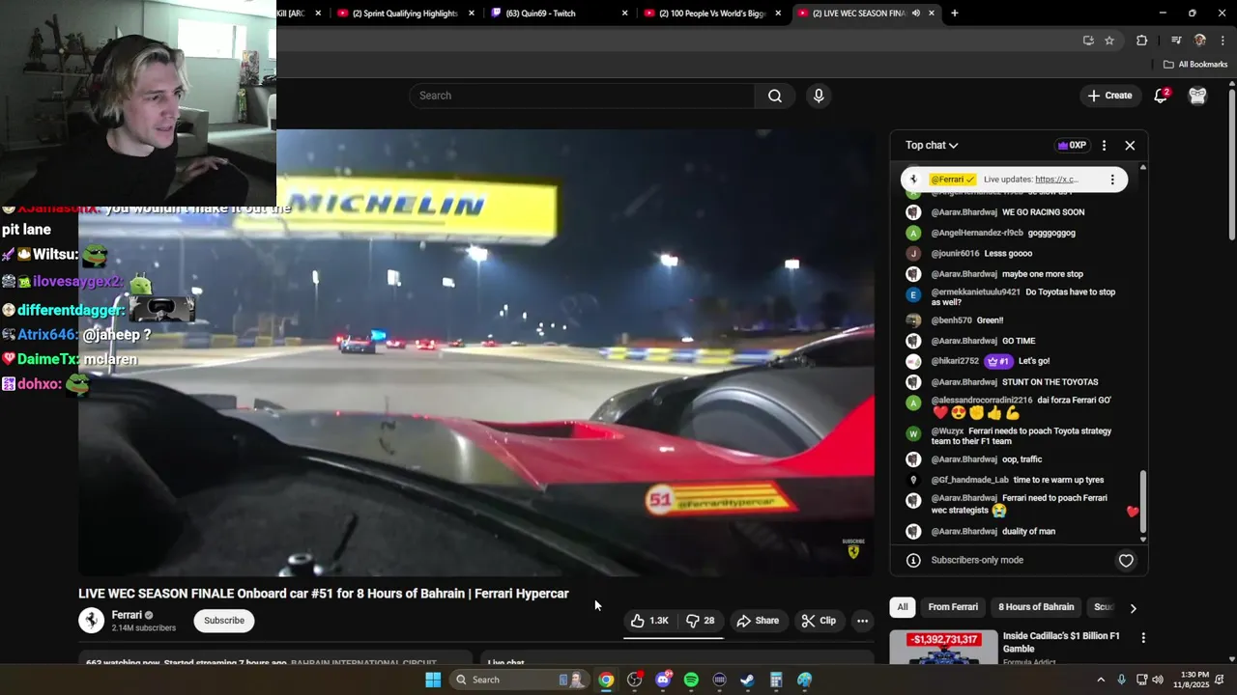Click Subscribers-only mode info icon
This screenshot has width=1237, height=695.
click(913, 560)
